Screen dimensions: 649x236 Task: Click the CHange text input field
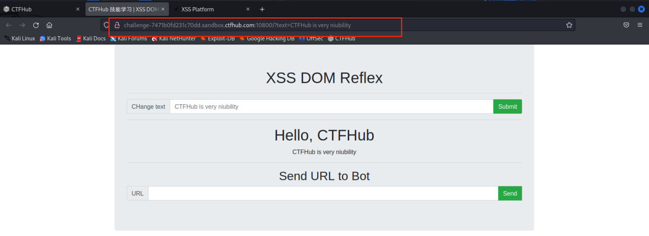click(x=331, y=107)
